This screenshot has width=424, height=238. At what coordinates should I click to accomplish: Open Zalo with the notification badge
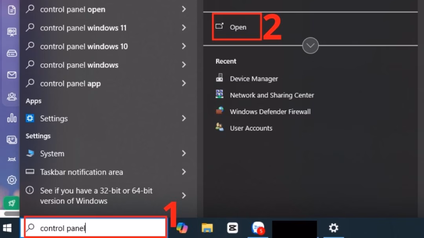click(258, 228)
